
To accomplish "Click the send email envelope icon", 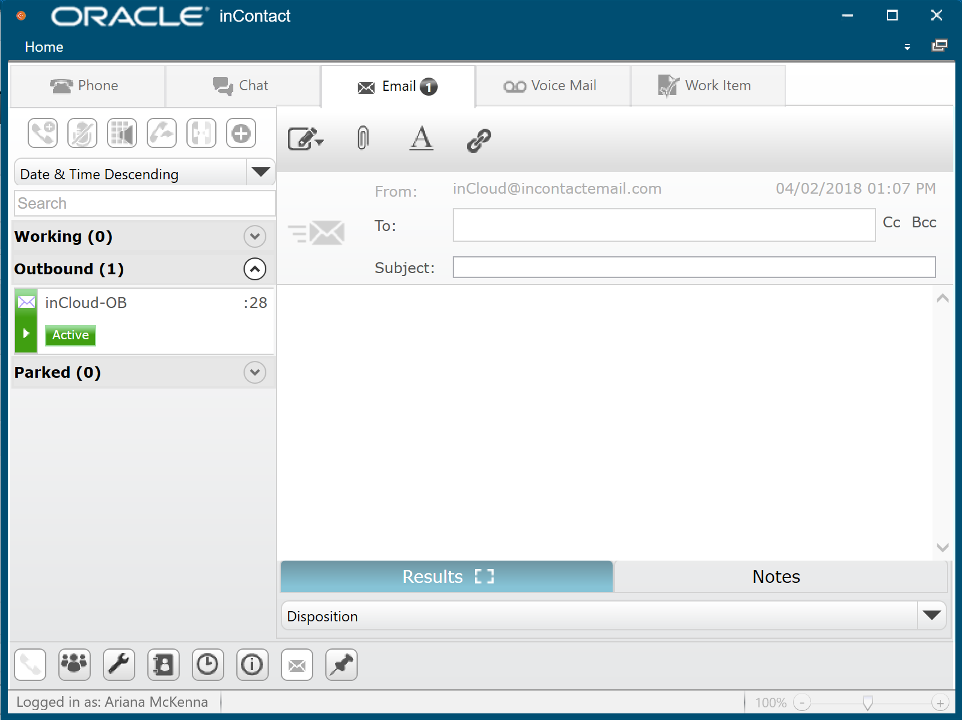I will [316, 232].
